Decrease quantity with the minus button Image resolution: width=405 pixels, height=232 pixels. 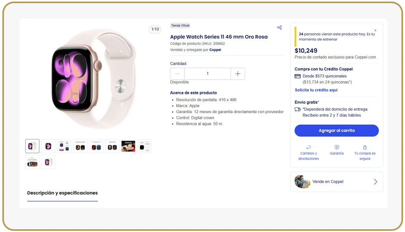point(177,74)
